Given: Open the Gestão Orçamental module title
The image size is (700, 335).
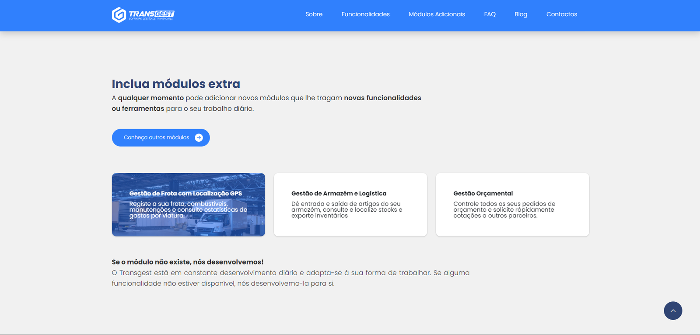Looking at the screenshot, I should [x=483, y=193].
